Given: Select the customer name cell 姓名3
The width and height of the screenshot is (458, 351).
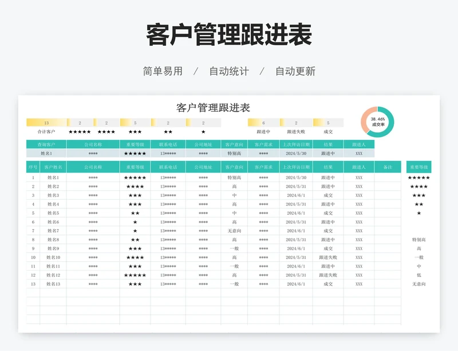Looking at the screenshot, I should click(x=53, y=195).
